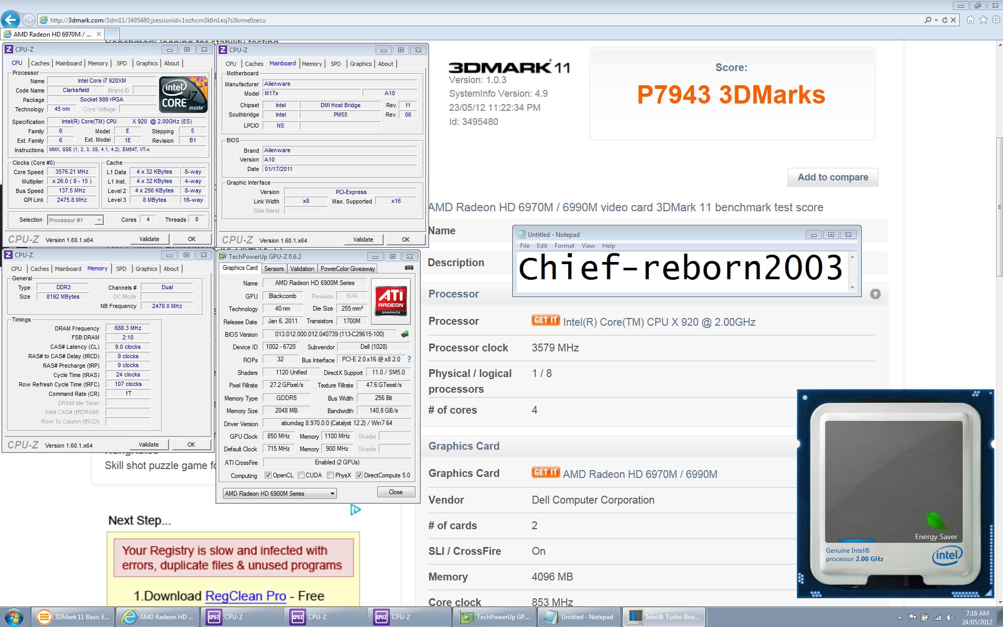Click Add to compare button
This screenshot has width=1003, height=627.
(832, 177)
